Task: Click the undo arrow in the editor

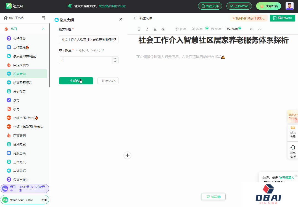Action: [252, 29]
